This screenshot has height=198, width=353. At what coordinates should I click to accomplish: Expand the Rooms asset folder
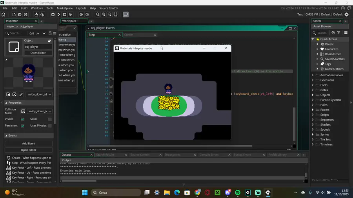tap(313, 110)
